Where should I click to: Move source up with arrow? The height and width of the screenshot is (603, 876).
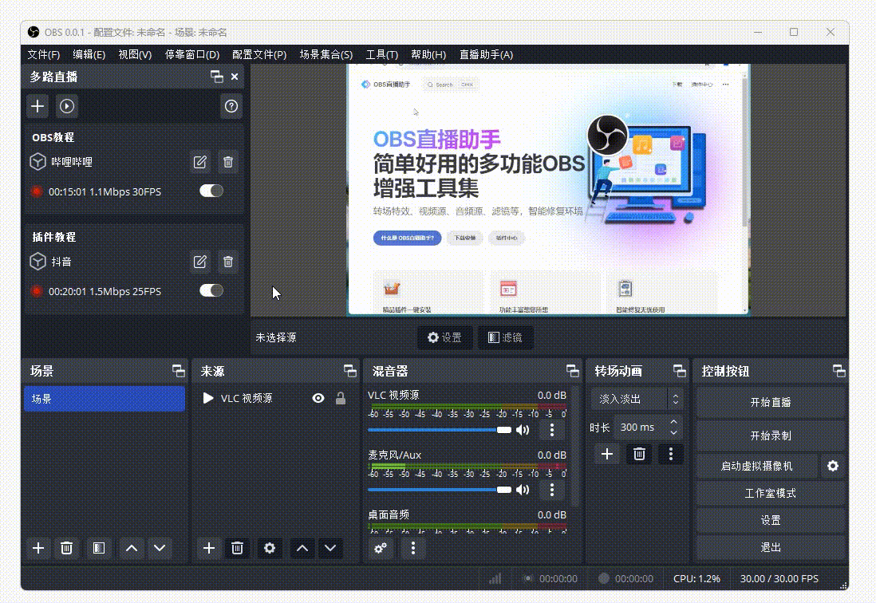point(302,548)
